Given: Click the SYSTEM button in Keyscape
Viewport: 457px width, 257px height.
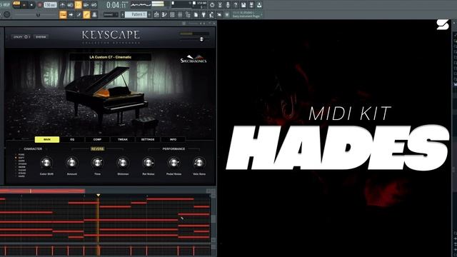Looking at the screenshot, I should 41,37.
